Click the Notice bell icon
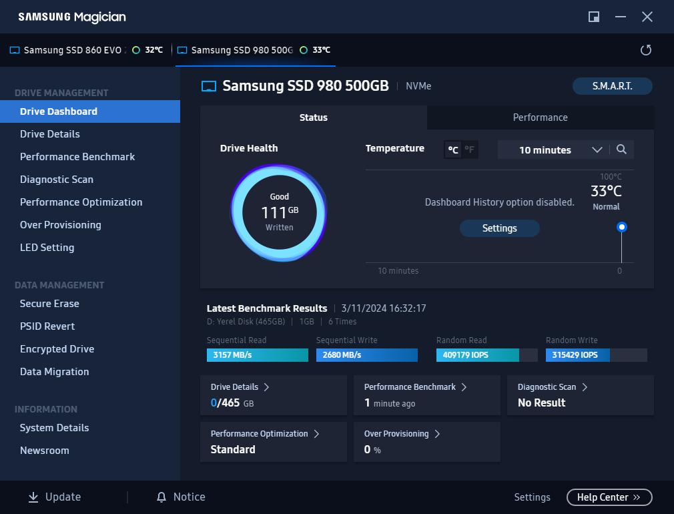674x514 pixels. click(161, 497)
